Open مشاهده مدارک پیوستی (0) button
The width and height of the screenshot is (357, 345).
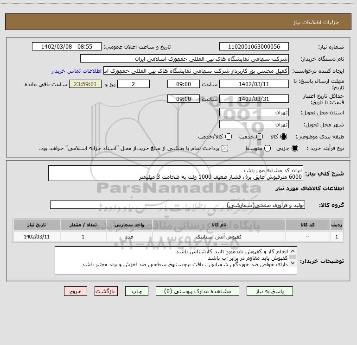tap(198, 291)
